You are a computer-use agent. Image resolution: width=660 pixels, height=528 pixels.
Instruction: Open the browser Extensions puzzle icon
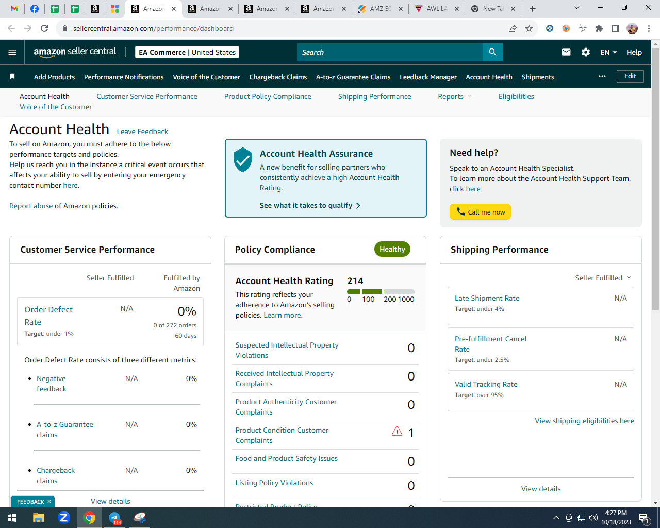pos(599,28)
